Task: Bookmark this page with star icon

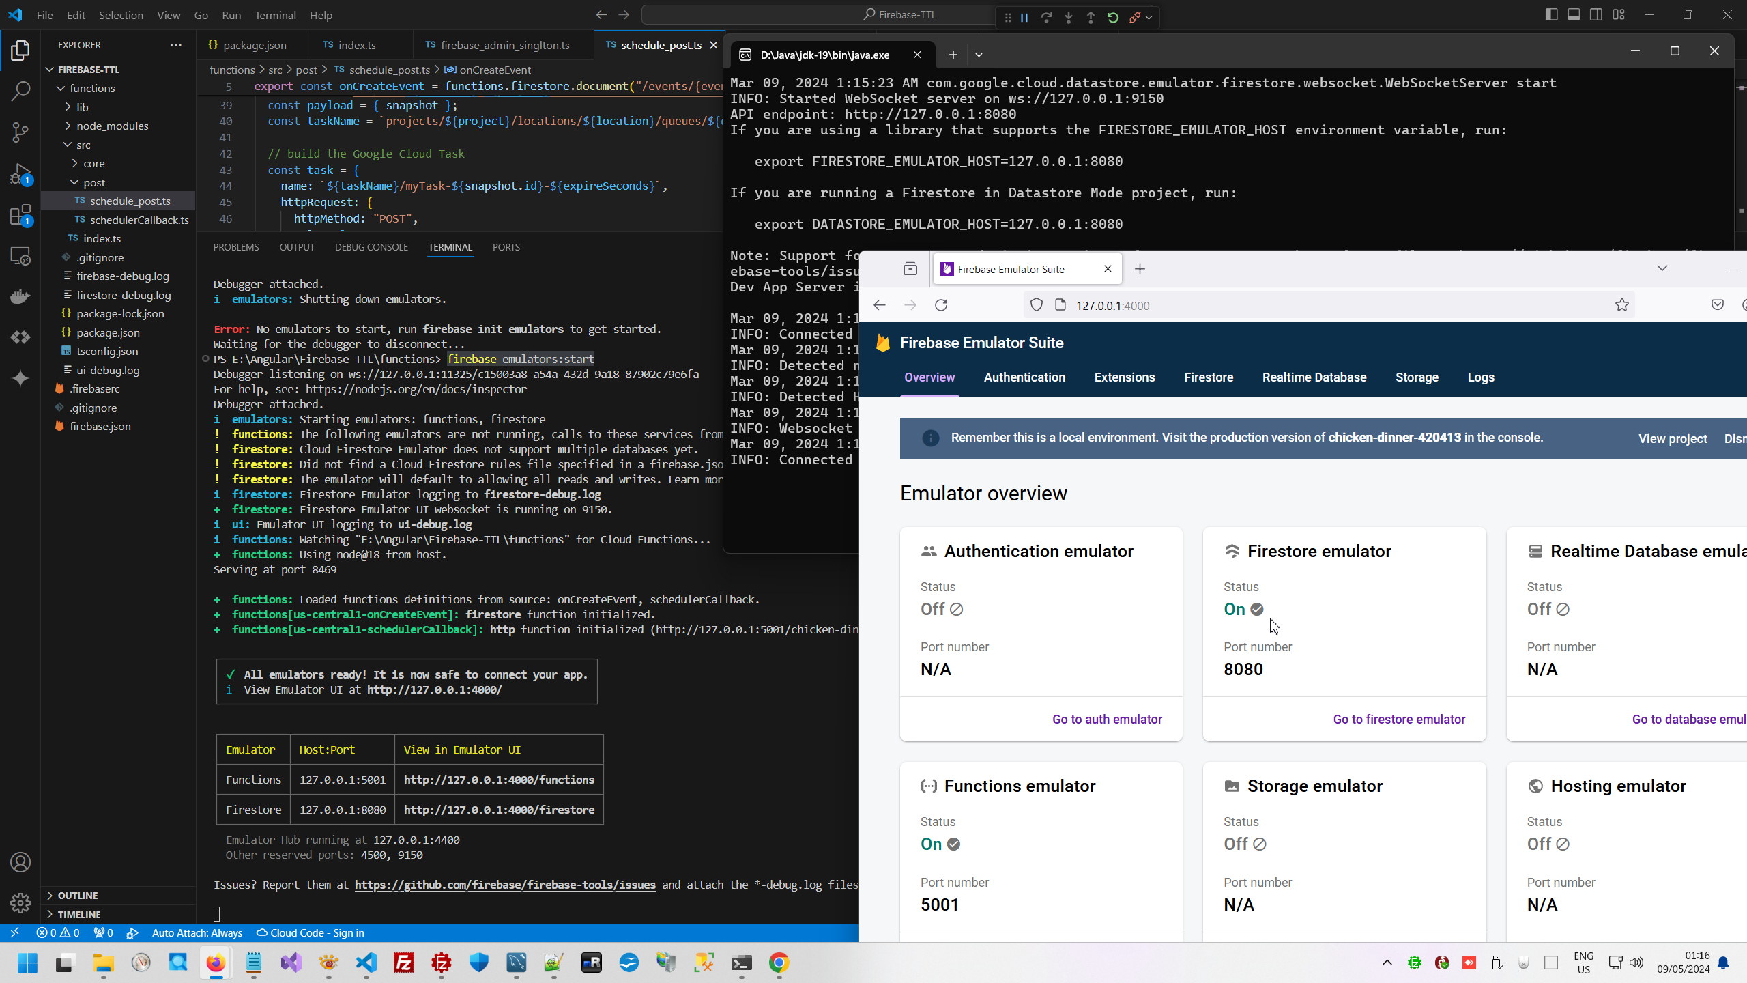Action: tap(1622, 305)
